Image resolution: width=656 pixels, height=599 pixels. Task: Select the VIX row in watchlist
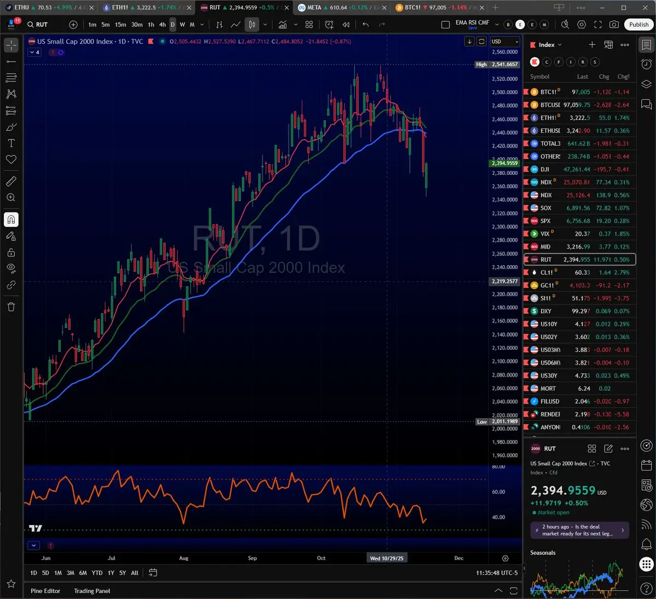click(580, 234)
